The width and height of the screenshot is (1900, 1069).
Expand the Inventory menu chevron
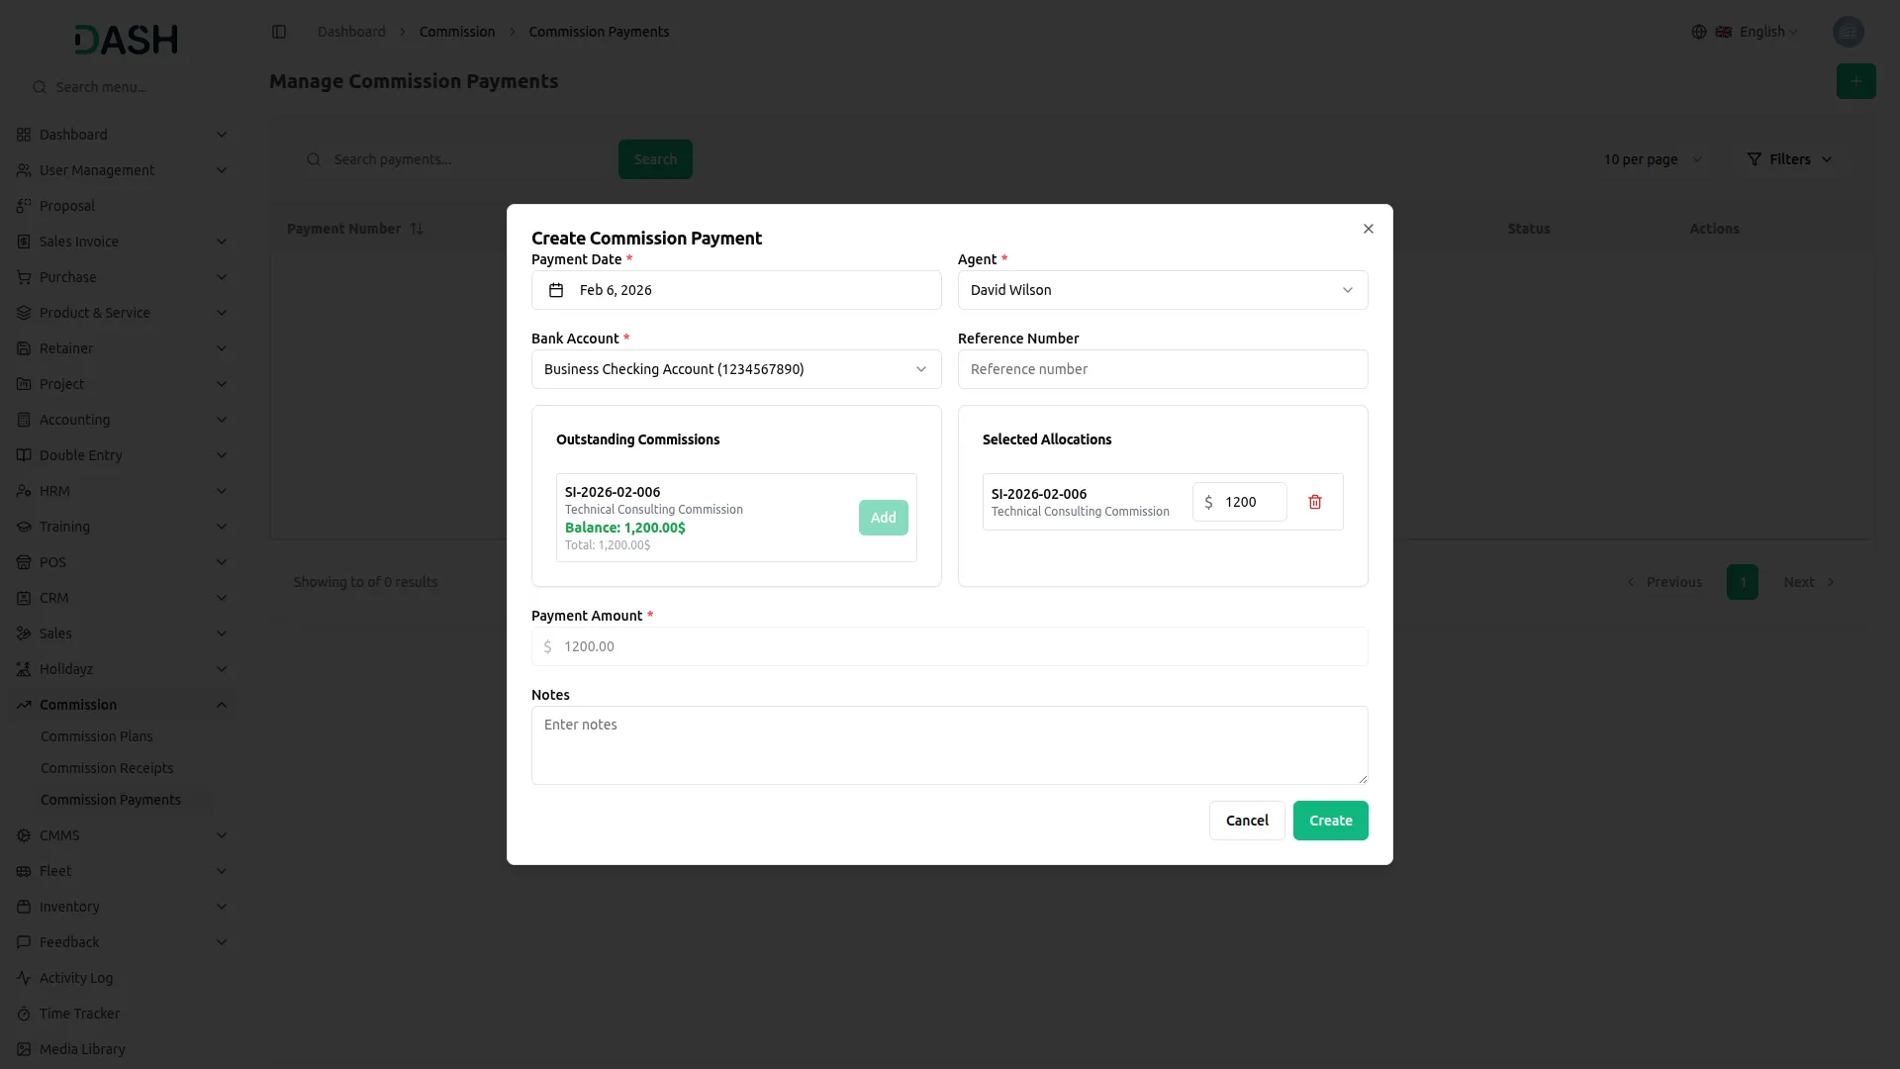point(222,907)
